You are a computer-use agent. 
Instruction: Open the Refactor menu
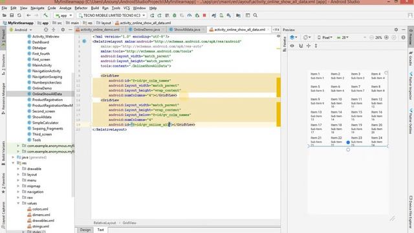coord(81,8)
